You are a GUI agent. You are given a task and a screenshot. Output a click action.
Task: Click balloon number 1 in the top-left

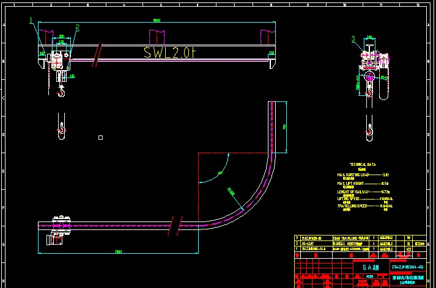(x=31, y=20)
